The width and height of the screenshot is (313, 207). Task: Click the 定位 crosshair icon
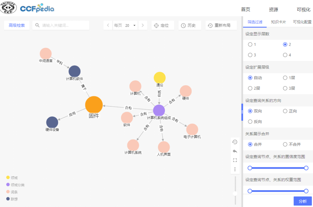tap(156, 26)
